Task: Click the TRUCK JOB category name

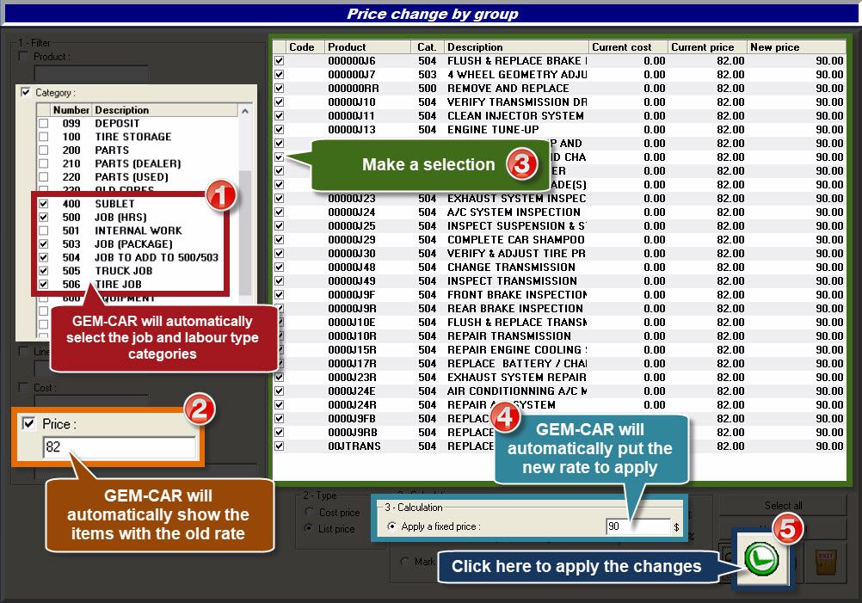Action: click(124, 270)
